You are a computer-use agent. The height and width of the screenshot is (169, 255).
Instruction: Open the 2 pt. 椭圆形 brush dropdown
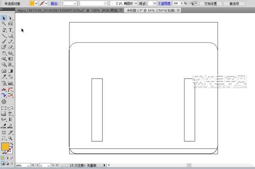coord(136,4)
